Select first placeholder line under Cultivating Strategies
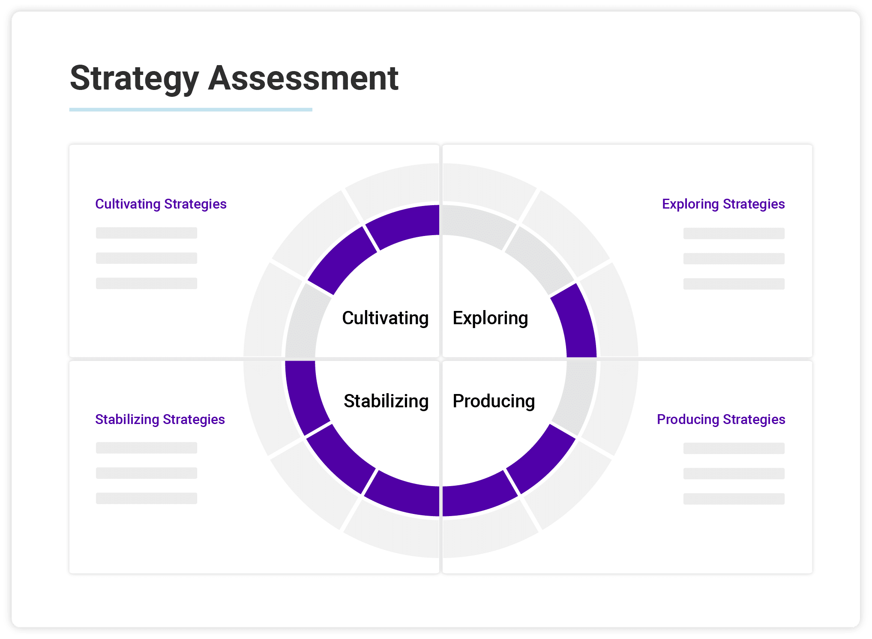This screenshot has height=639, width=872. pyautogui.click(x=147, y=233)
